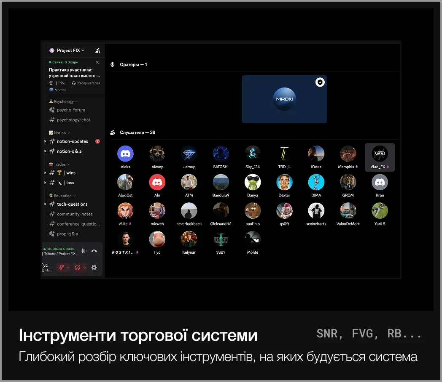The image size is (442, 382).
Task: Dismiss the live stage banner with the X
Action: pyautogui.click(x=97, y=62)
